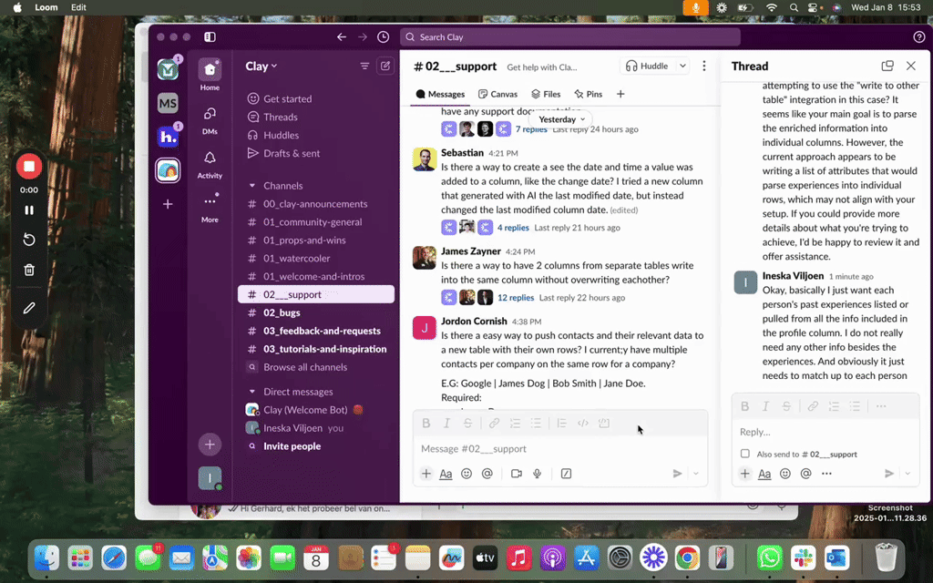933x583 pixels.
Task: Click the emoji icon in channel composer
Action: click(x=466, y=474)
